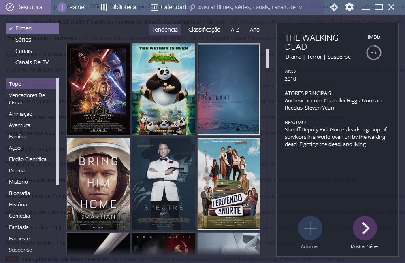
Task: Click the search magnifier icon
Action: (193, 8)
